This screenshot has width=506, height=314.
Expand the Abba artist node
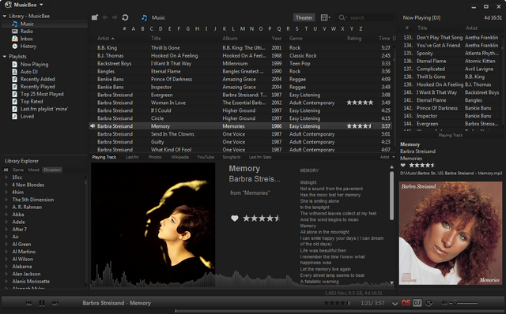click(x=6, y=215)
